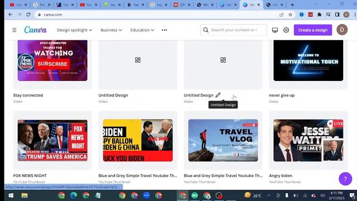
Task: Open File Explorer from taskbar
Action: click(x=25, y=195)
